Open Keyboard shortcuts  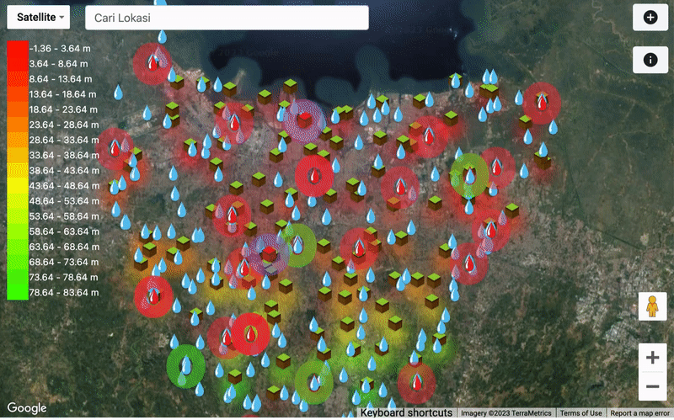(x=406, y=413)
